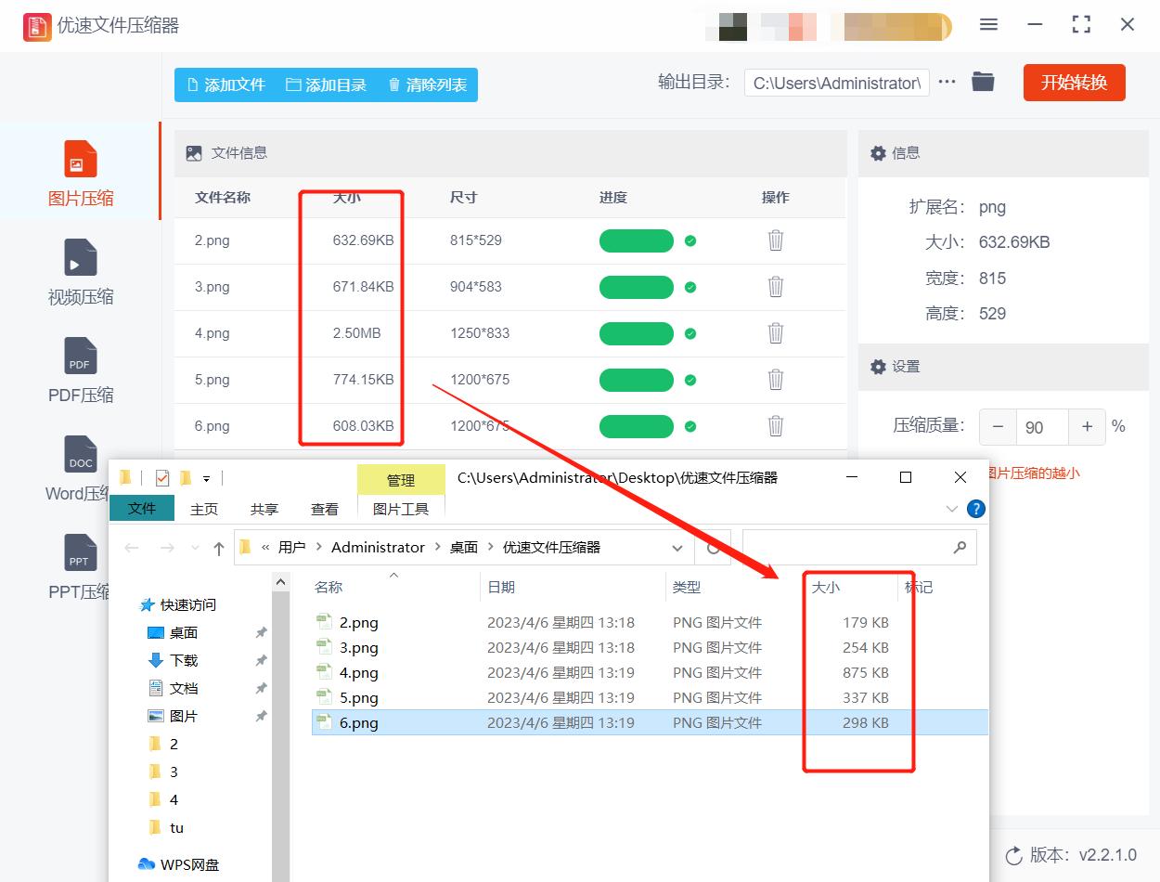
Task: Delete 2.png using its trash icon
Action: point(775,240)
